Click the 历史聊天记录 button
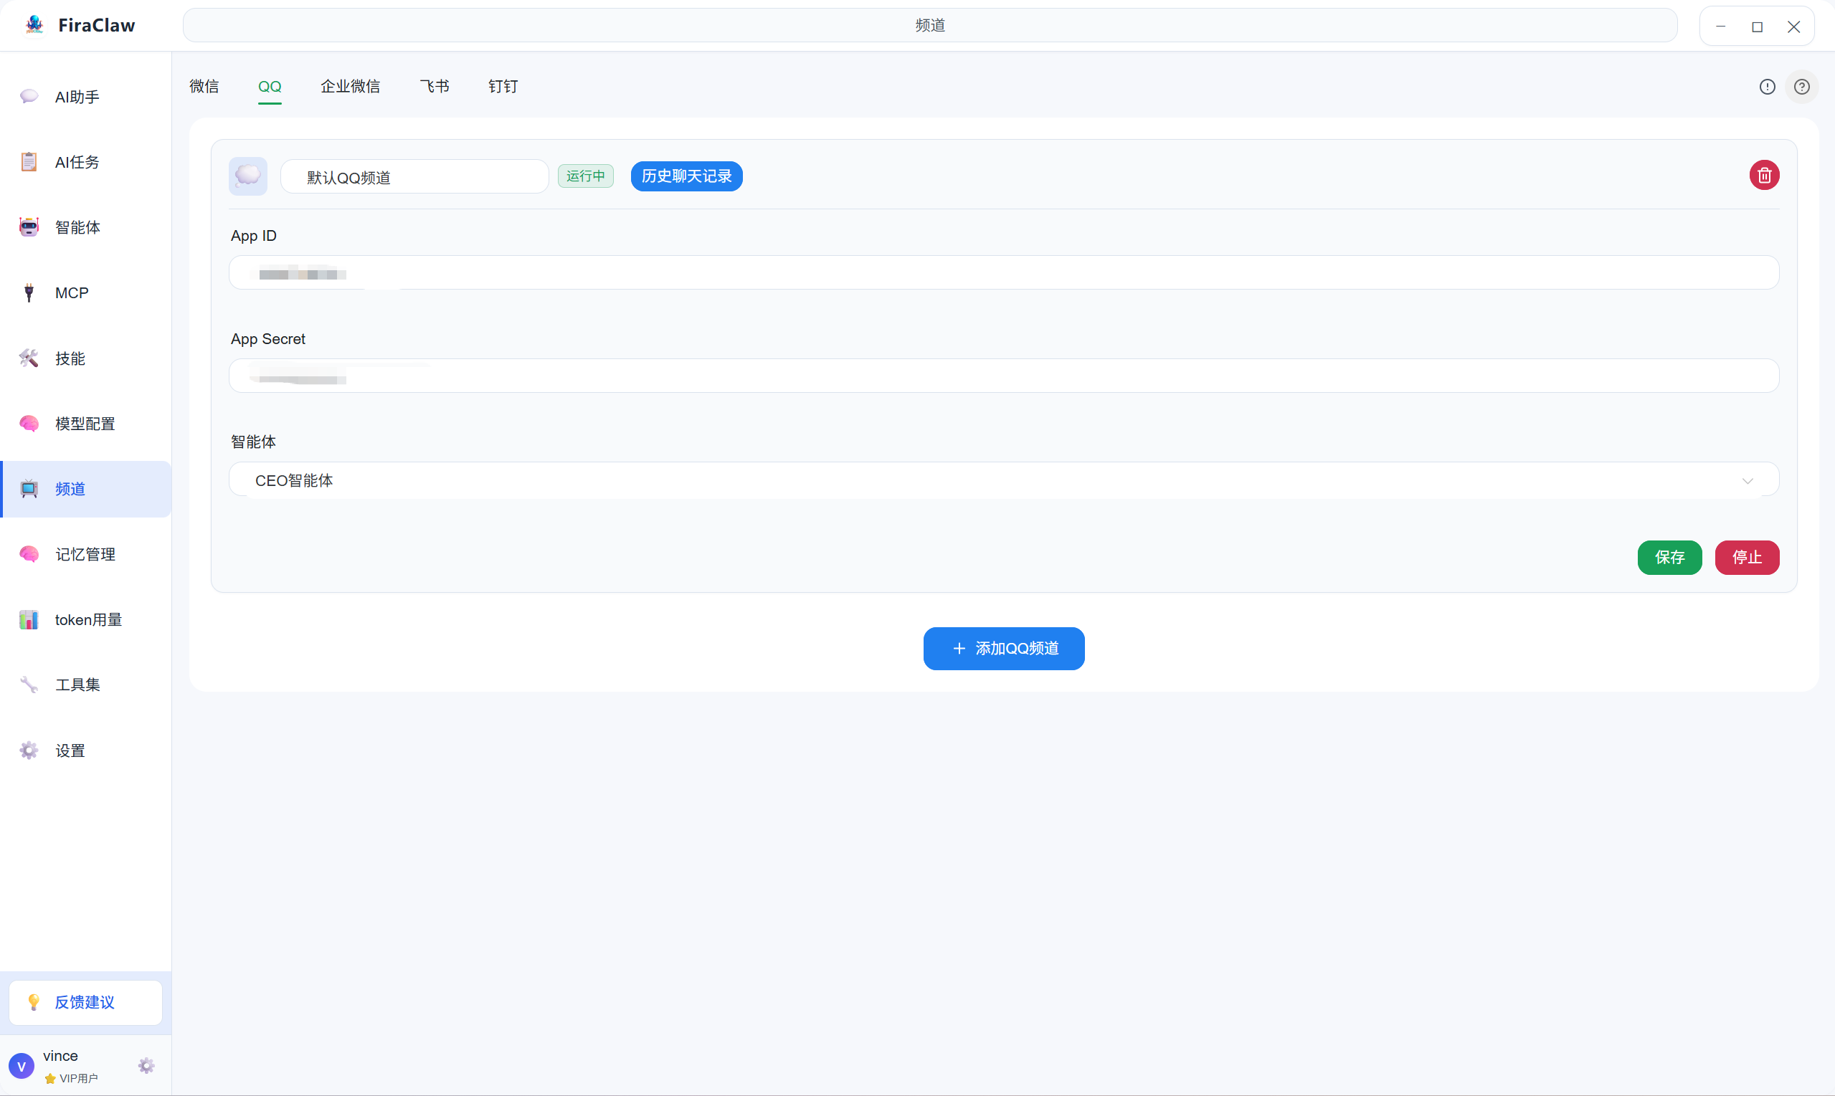This screenshot has height=1096, width=1835. tap(686, 176)
